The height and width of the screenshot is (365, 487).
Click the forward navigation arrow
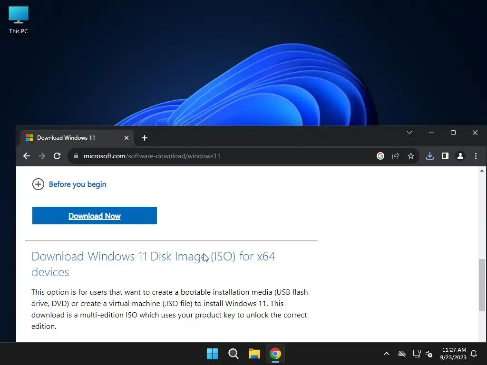42,156
